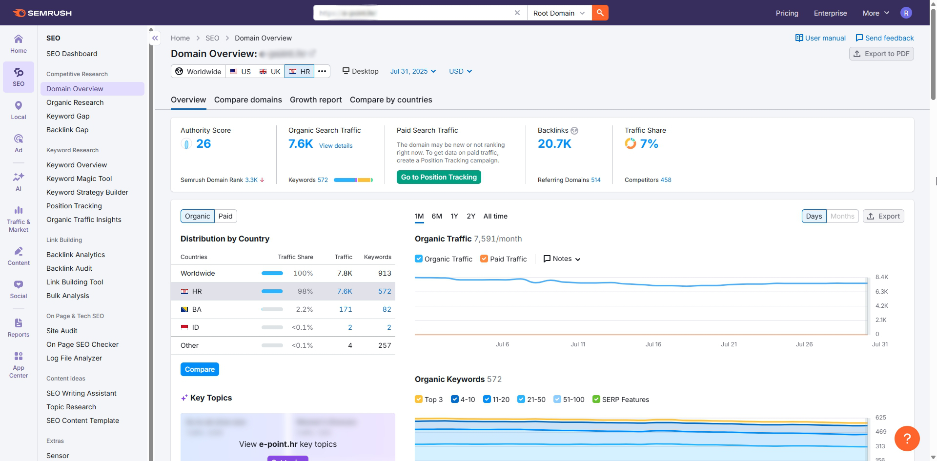Open the Export menu above traffic chart
Viewport: 937px width, 461px height.
point(883,216)
